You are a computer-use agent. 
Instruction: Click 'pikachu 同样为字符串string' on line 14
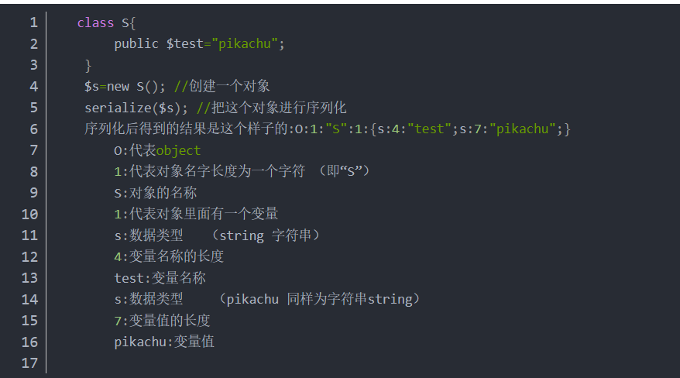pos(319,299)
